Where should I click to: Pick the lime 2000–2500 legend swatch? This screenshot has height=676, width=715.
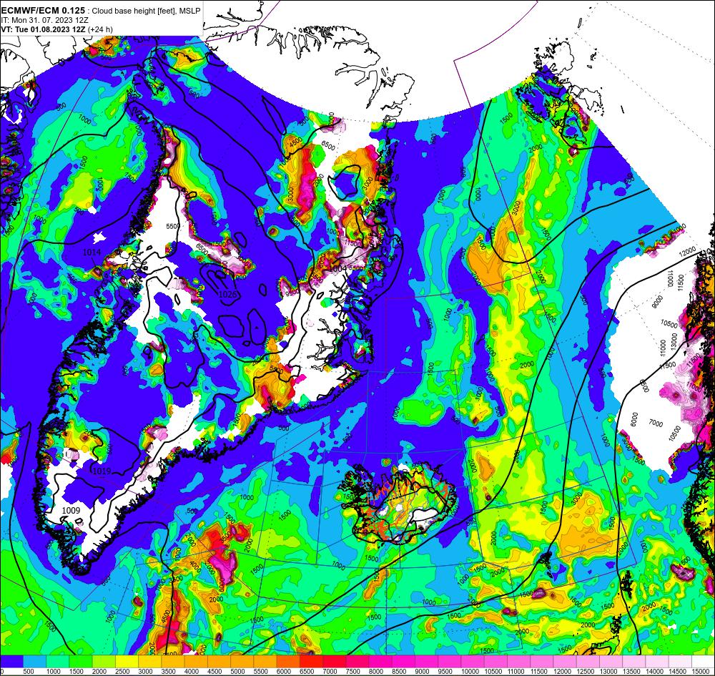104,662
